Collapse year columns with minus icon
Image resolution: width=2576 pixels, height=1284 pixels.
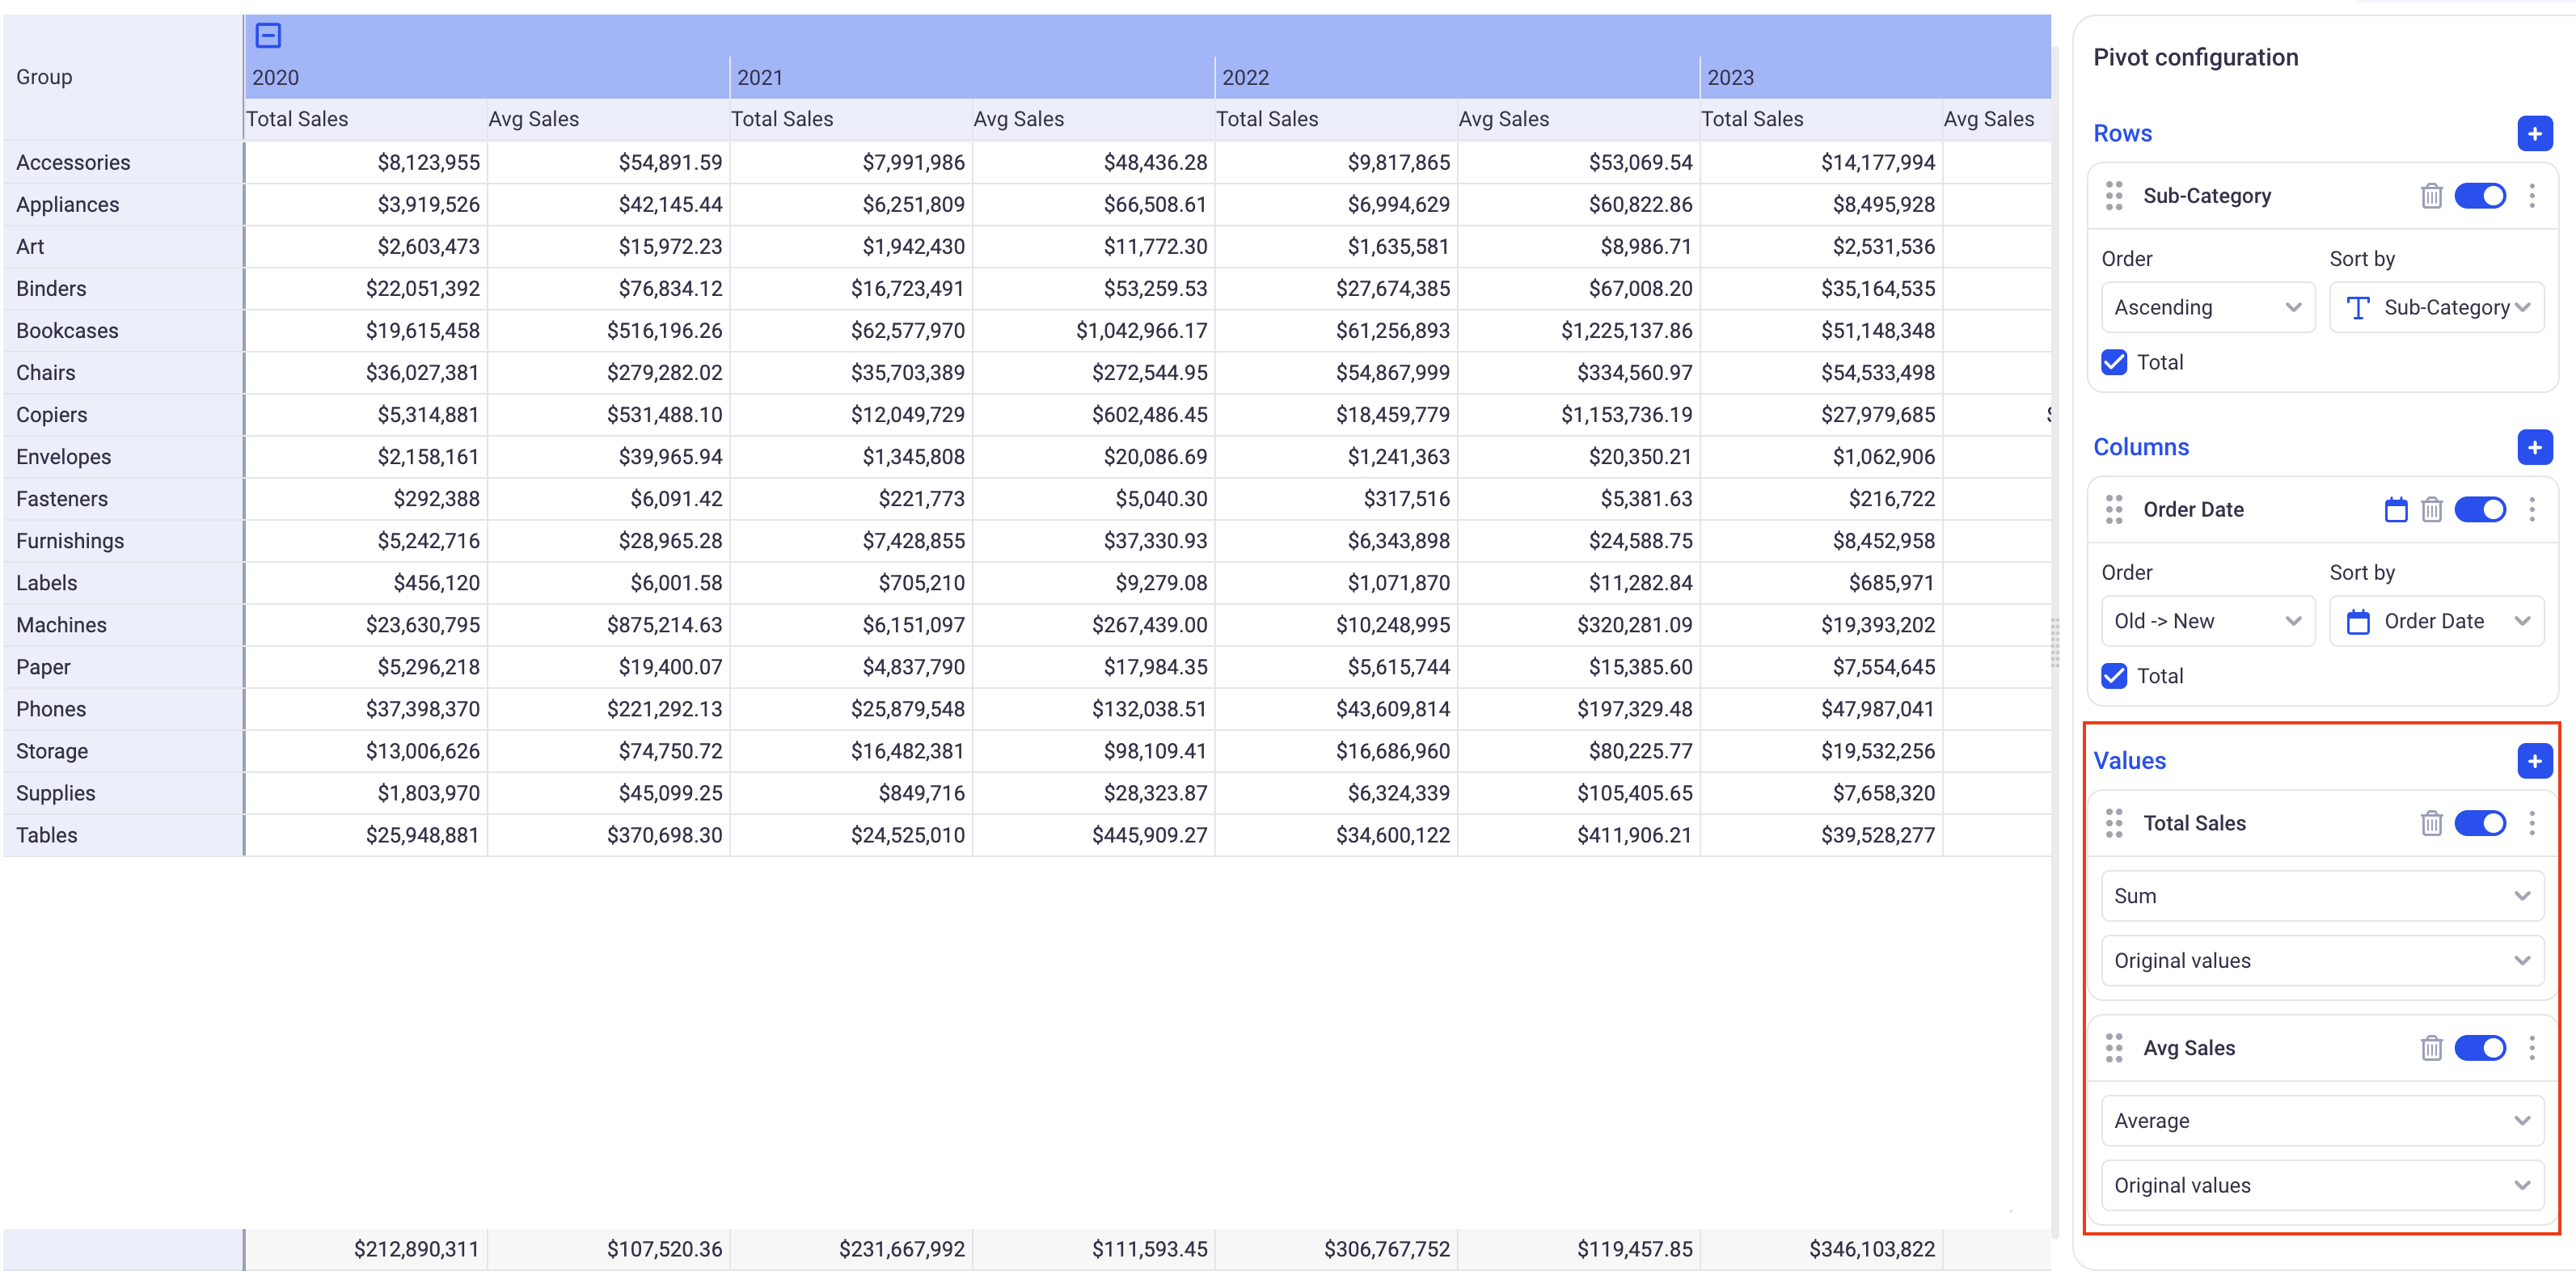[x=268, y=36]
